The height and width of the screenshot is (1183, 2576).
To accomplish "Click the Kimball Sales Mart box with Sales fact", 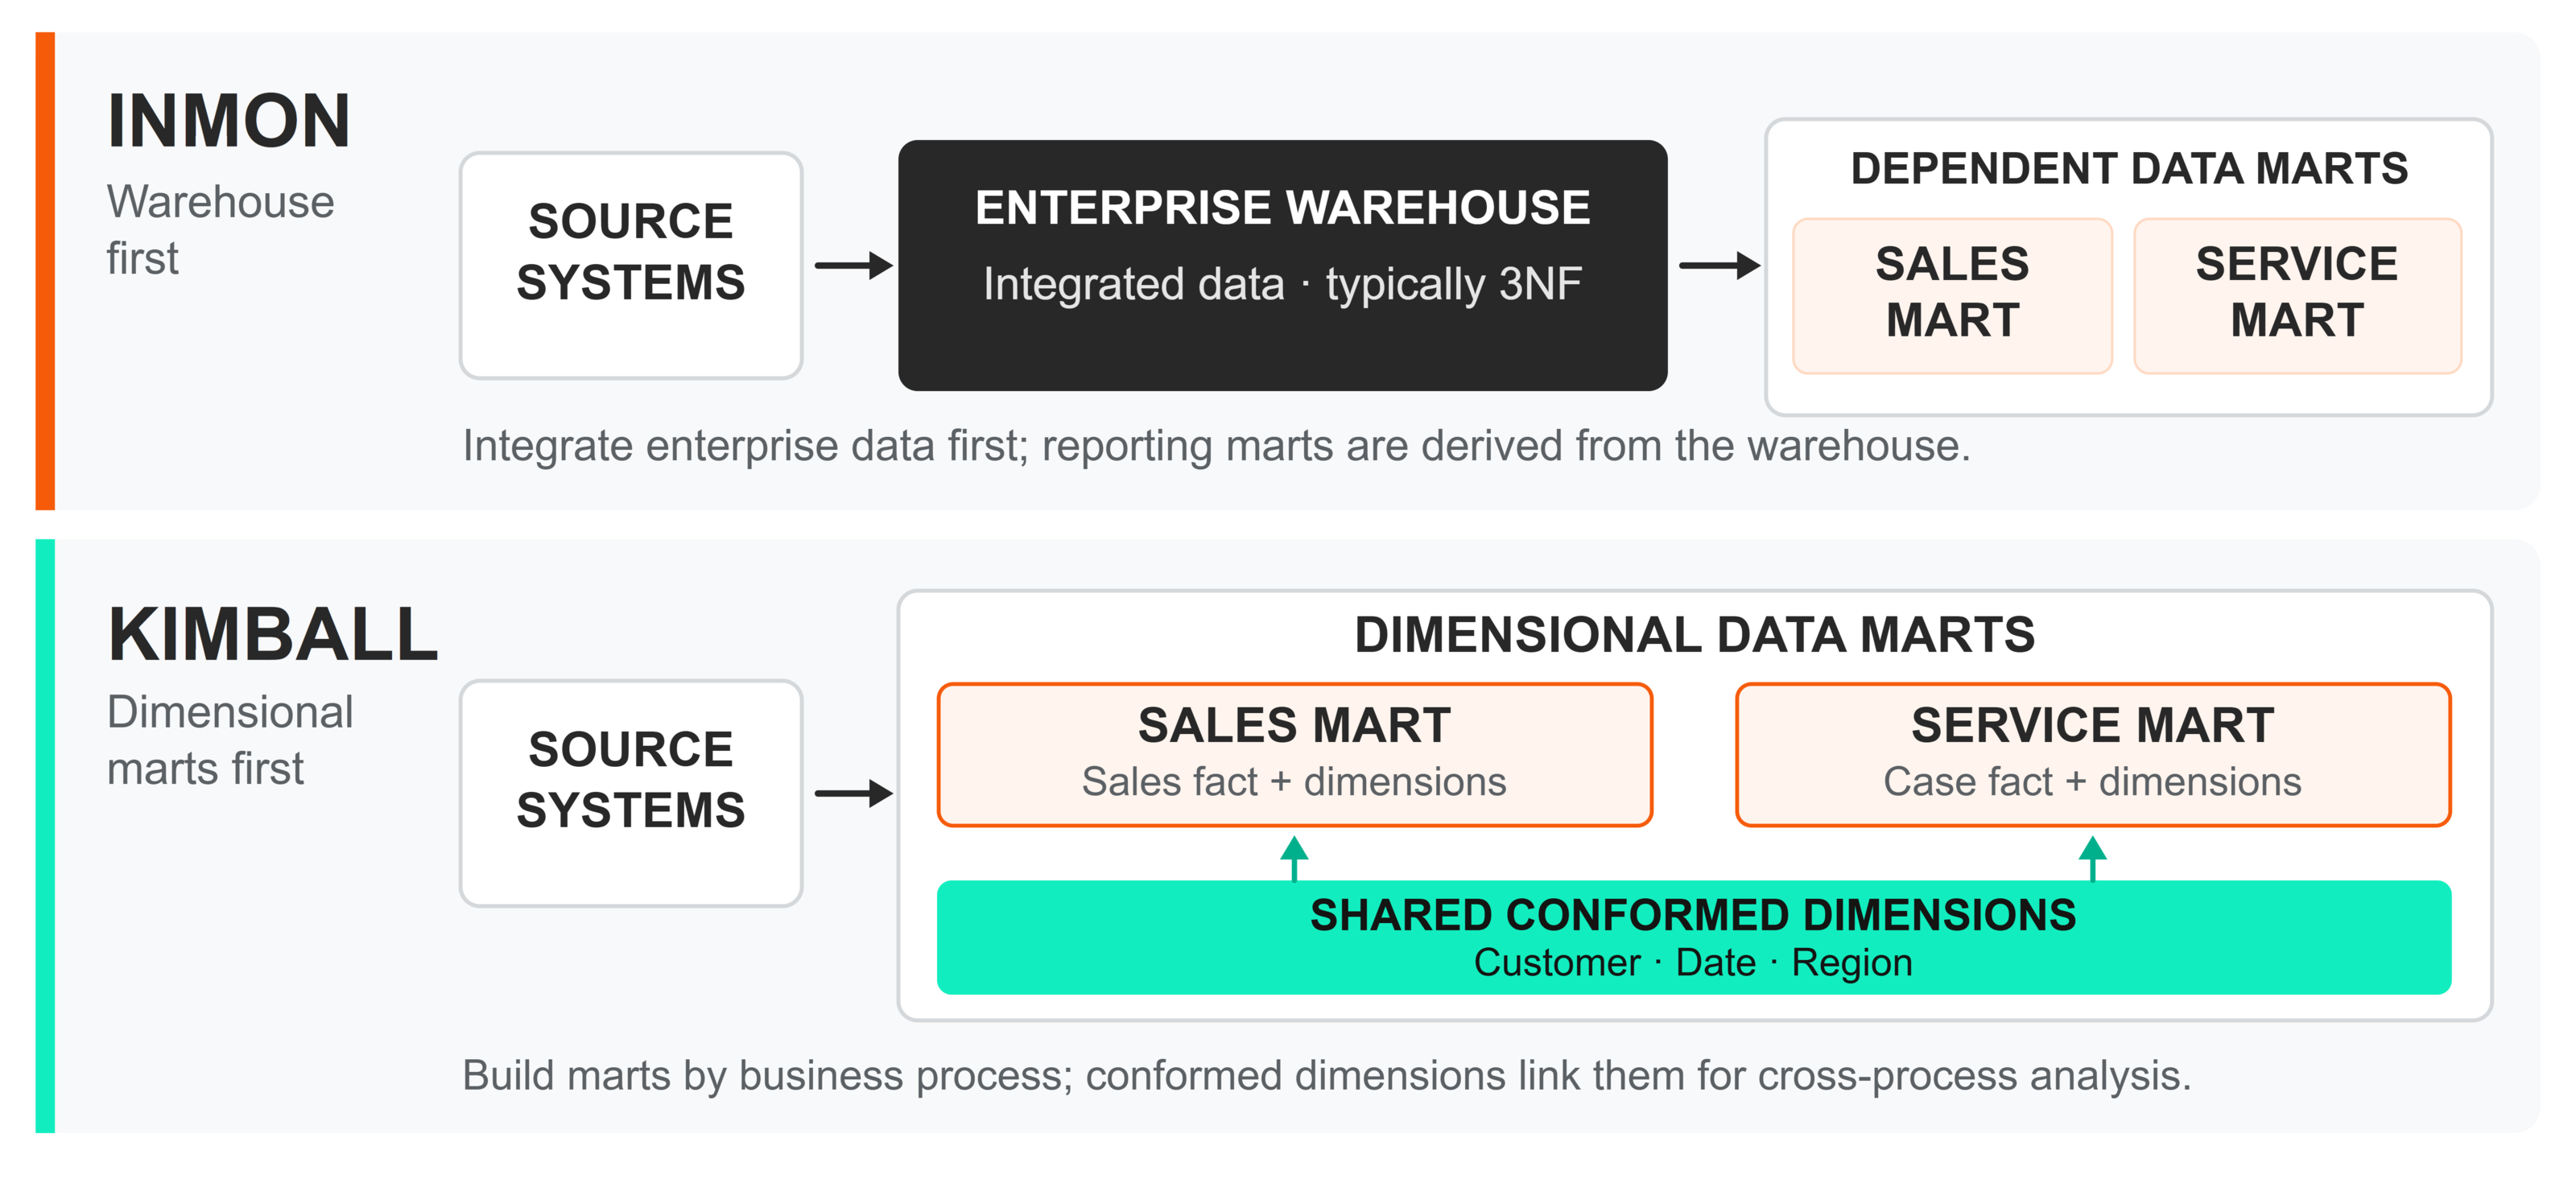I will click(1294, 755).
